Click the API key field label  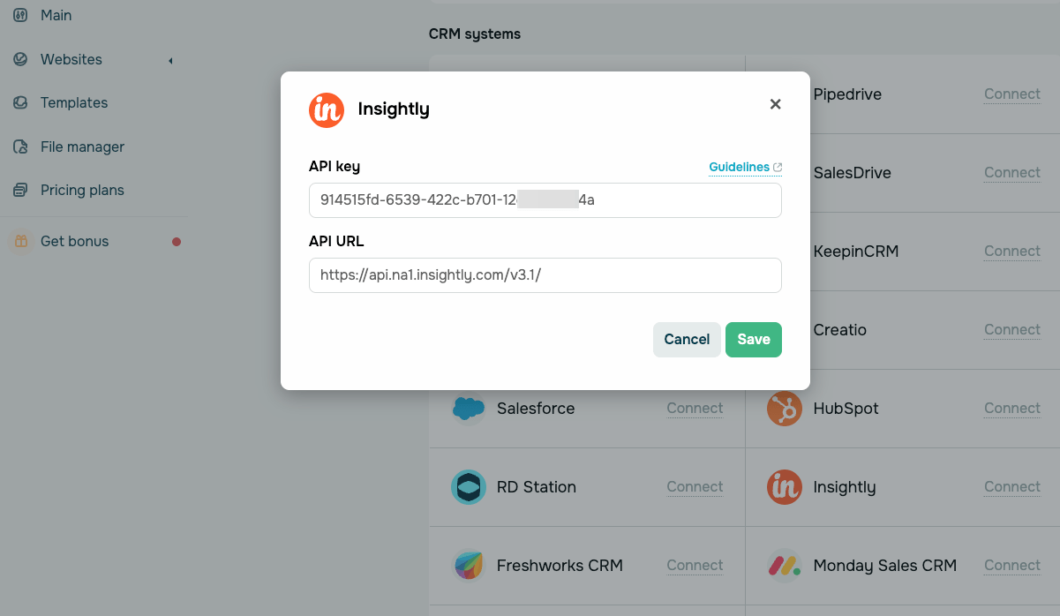pyautogui.click(x=335, y=166)
